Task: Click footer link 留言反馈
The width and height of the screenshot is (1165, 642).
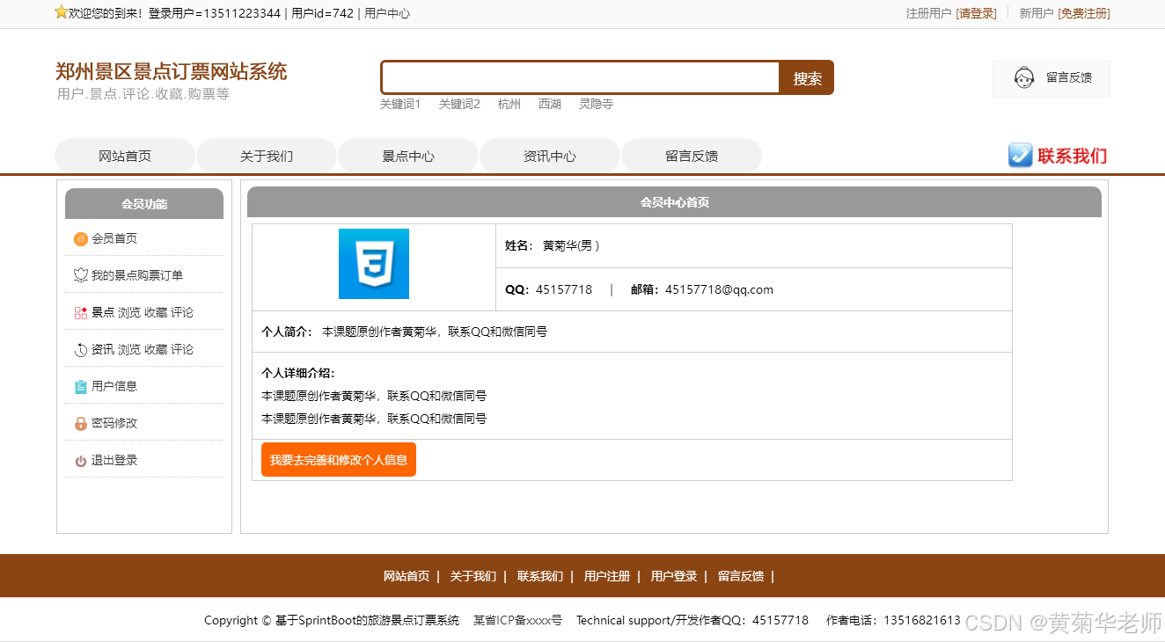Action: point(741,577)
